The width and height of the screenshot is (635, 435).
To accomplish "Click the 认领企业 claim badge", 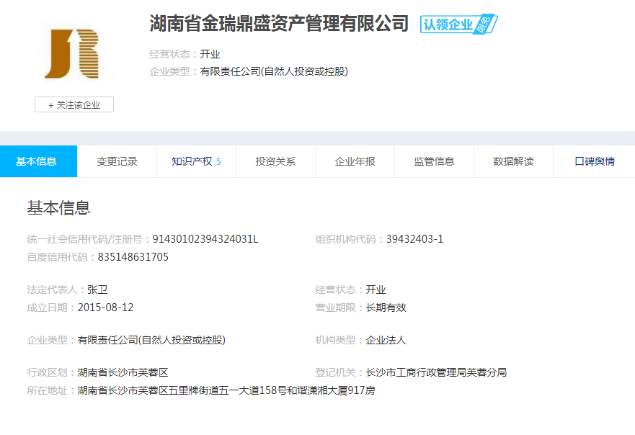I will (458, 24).
